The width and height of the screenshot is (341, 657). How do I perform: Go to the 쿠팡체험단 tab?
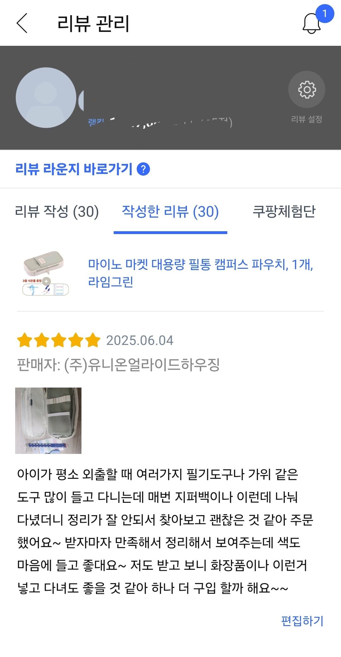tap(284, 211)
